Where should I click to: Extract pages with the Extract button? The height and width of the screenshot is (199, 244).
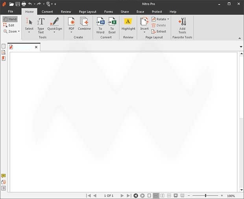pos(159,31)
